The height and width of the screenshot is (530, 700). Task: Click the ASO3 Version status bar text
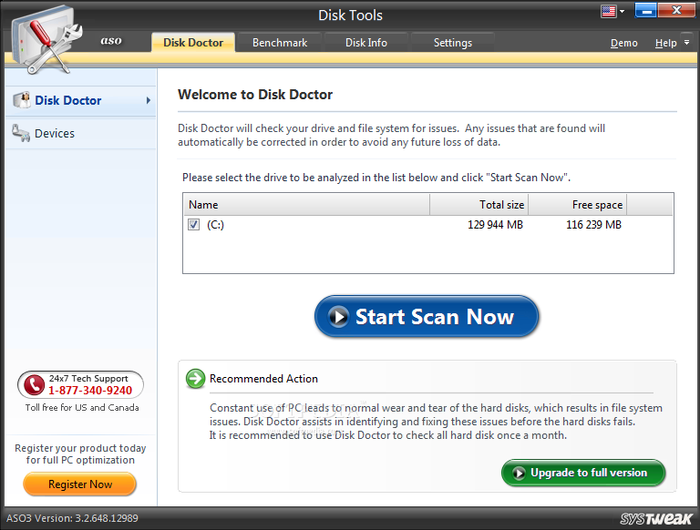click(x=72, y=518)
